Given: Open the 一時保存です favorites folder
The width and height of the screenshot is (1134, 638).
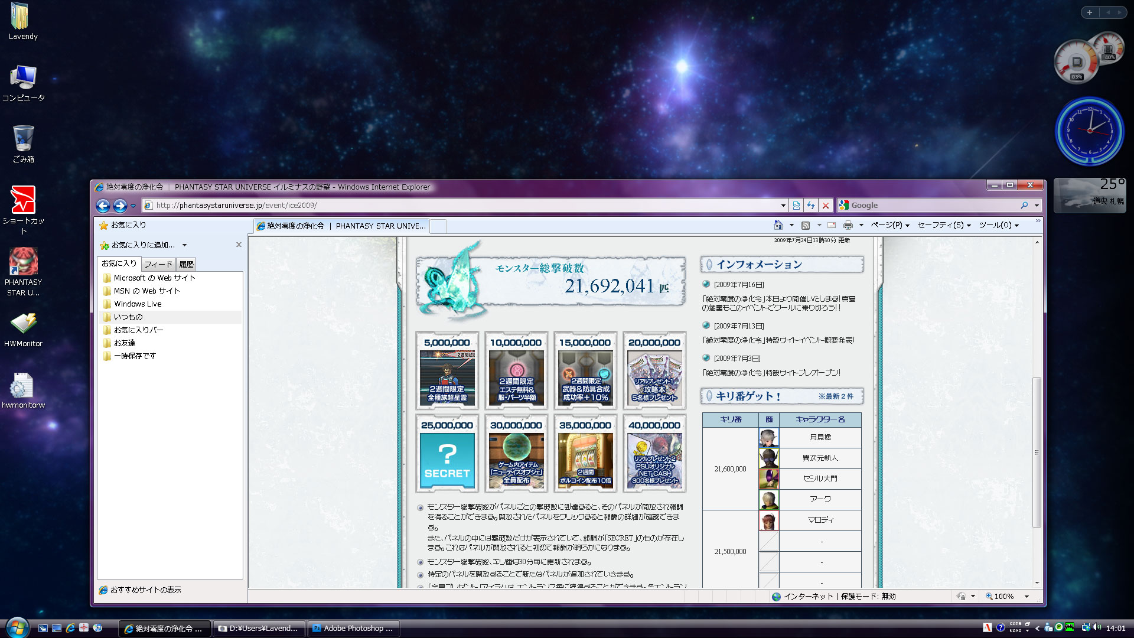Looking at the screenshot, I should [x=129, y=356].
